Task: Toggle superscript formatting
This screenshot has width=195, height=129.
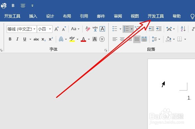Action: point(51,39)
